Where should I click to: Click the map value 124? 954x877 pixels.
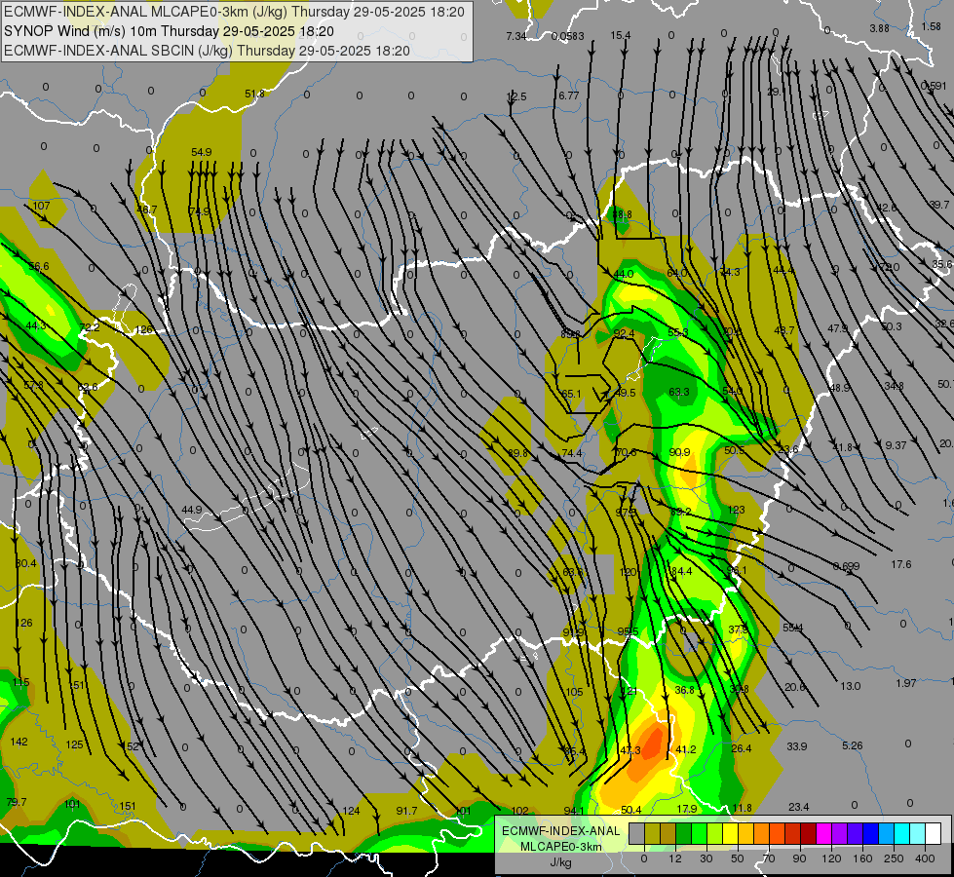tap(351, 811)
